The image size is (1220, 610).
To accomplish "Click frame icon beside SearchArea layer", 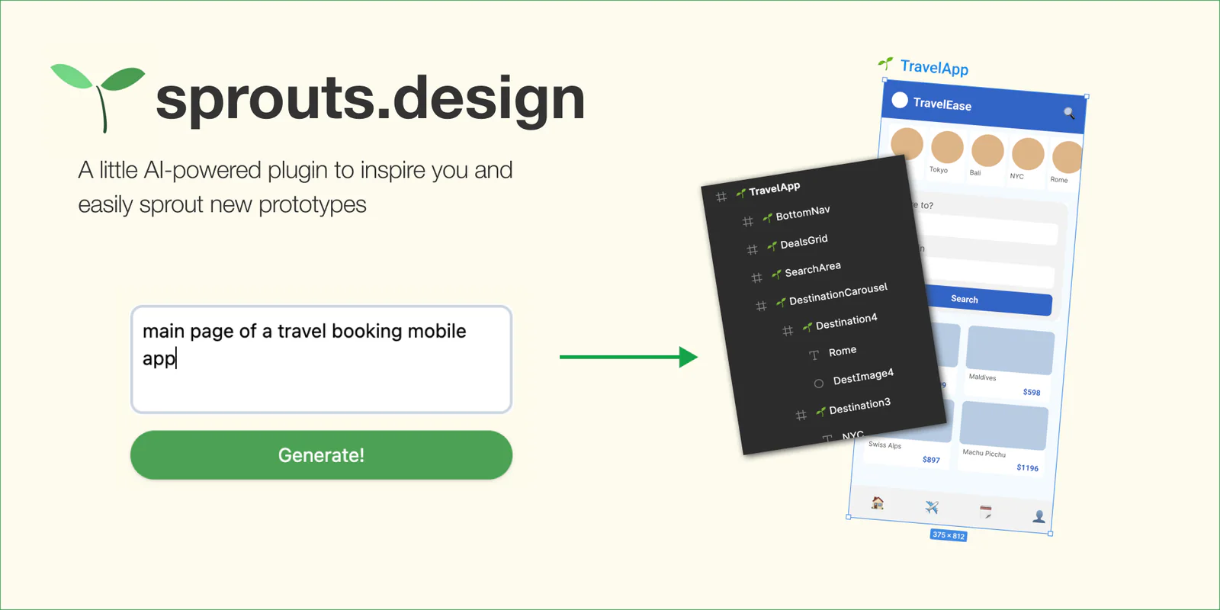I will click(756, 278).
